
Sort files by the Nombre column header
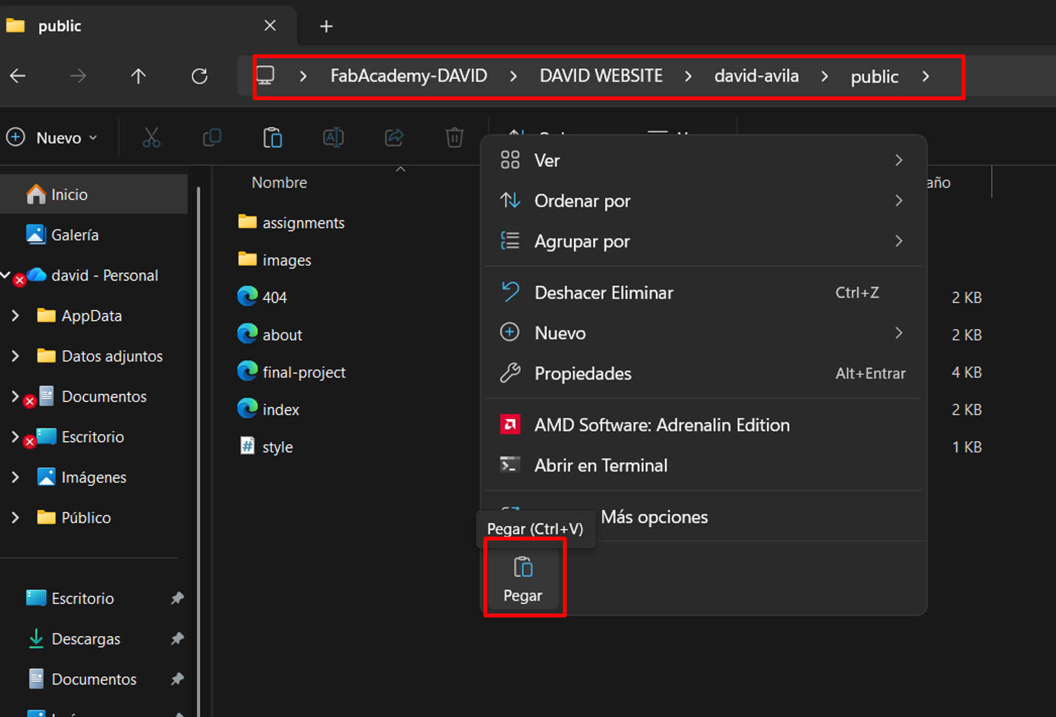click(279, 183)
